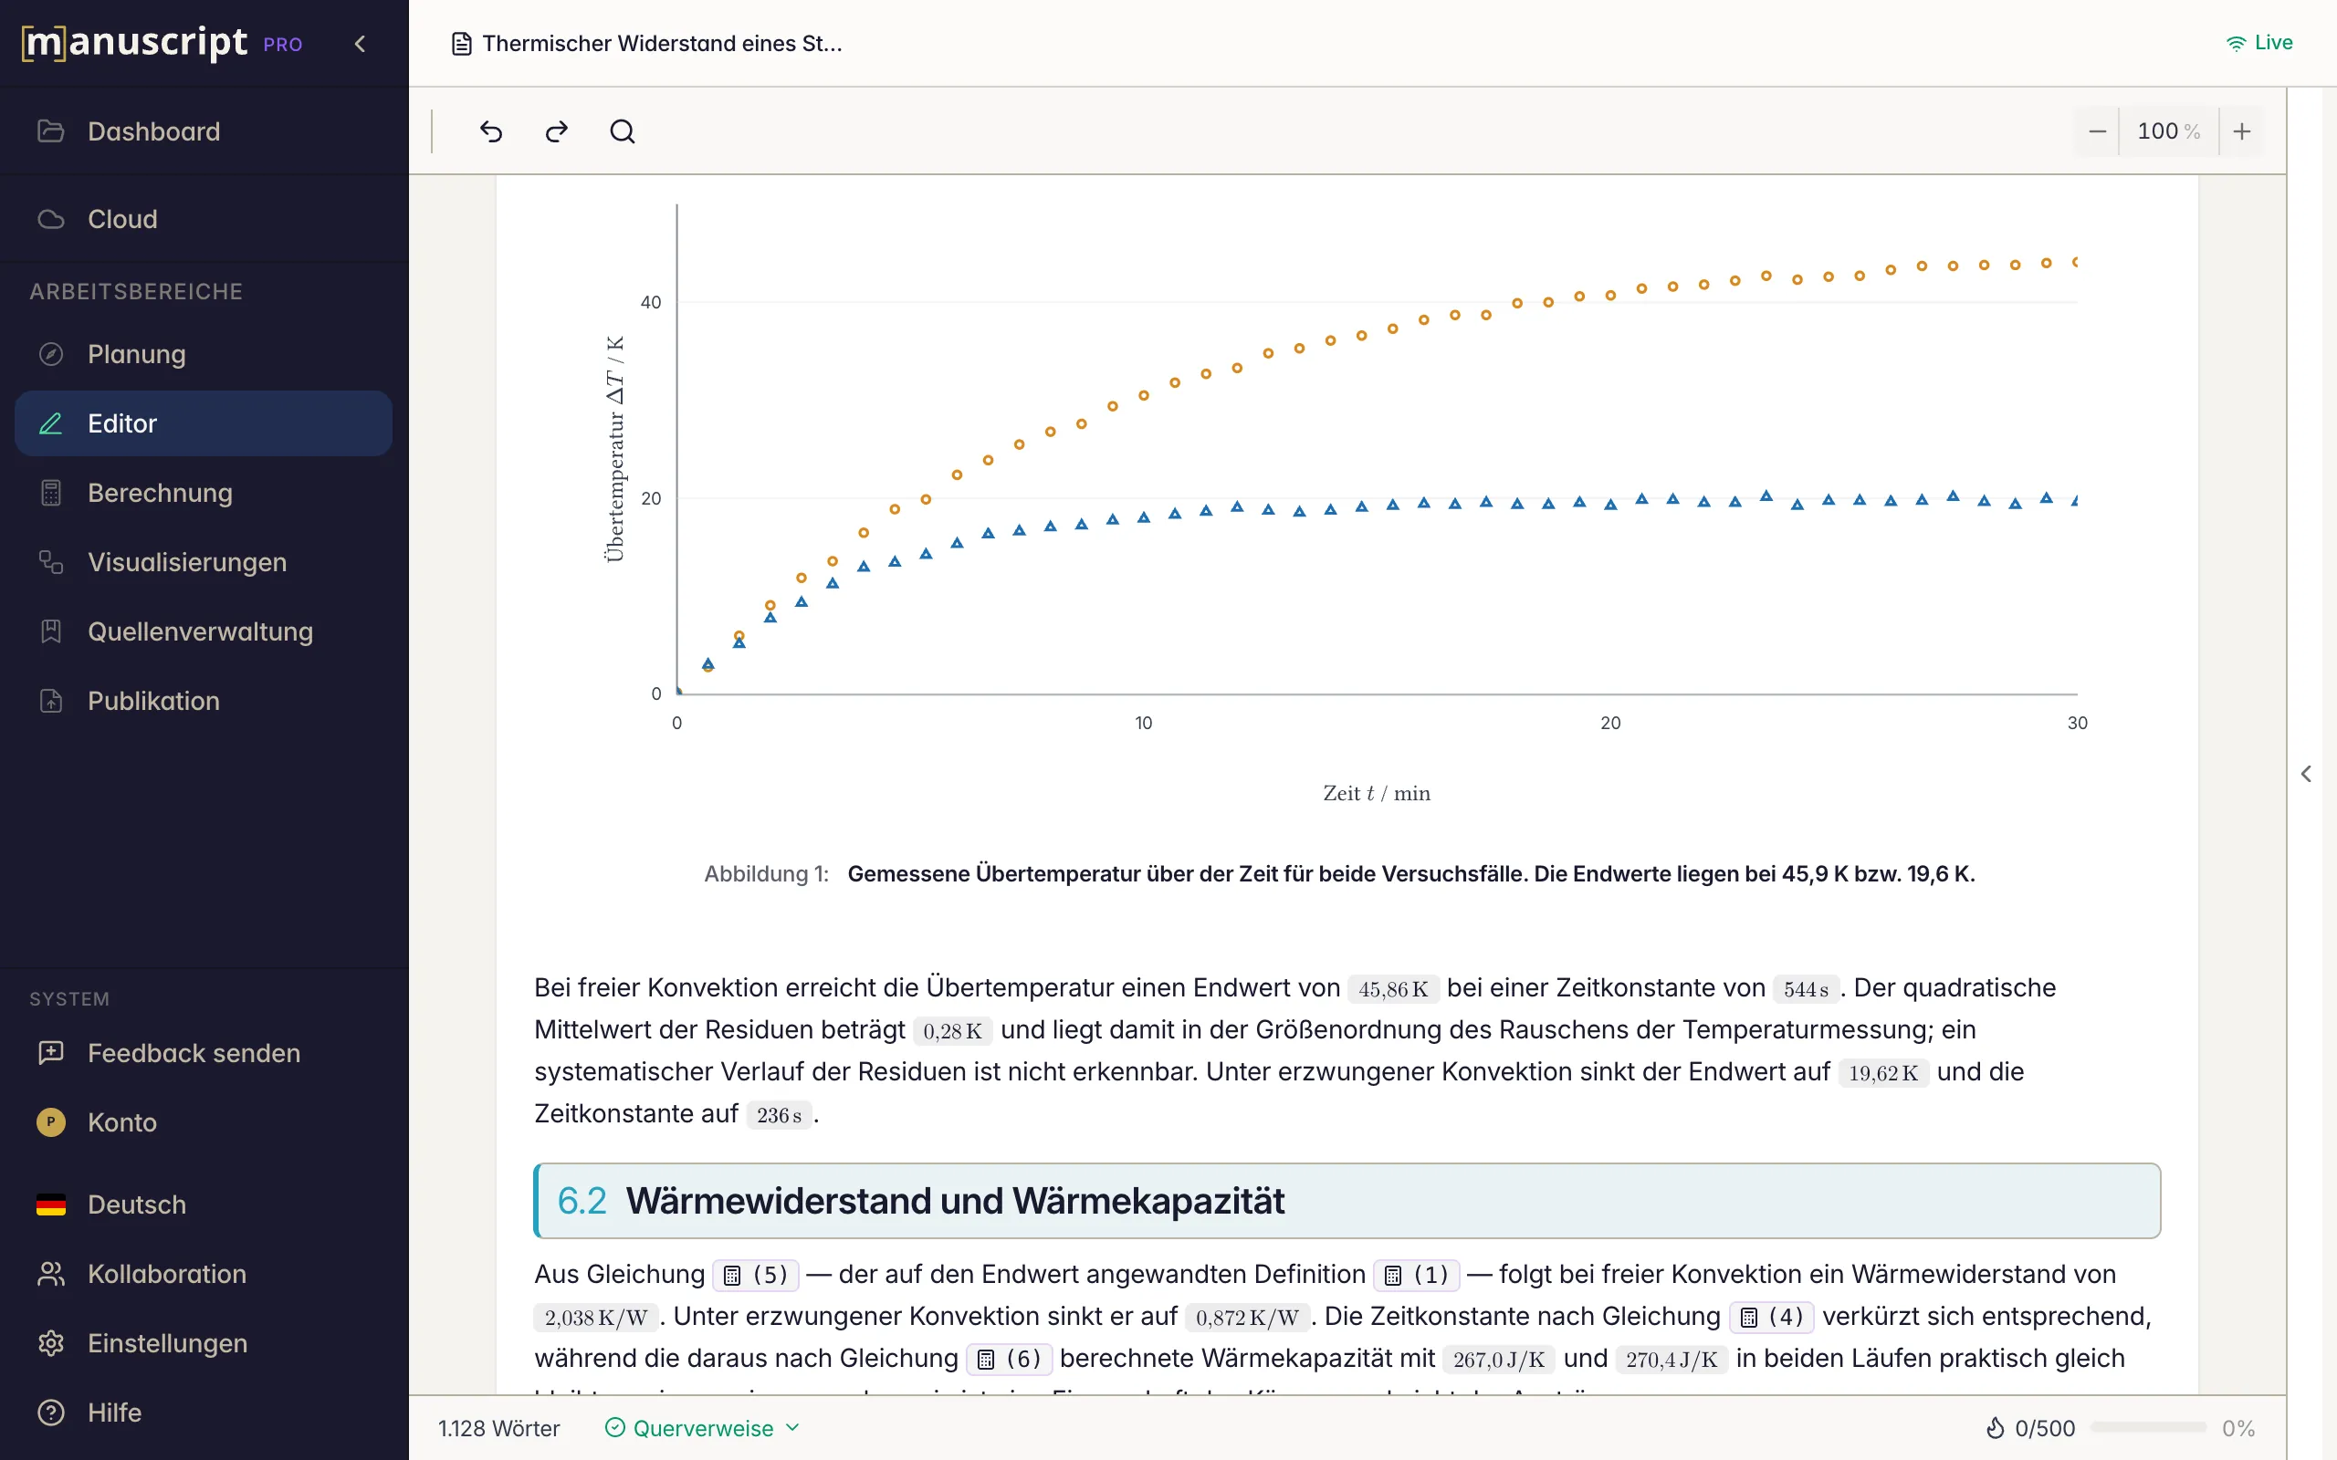Open the Berechnung workspace
The image size is (2337, 1460).
tap(204, 493)
